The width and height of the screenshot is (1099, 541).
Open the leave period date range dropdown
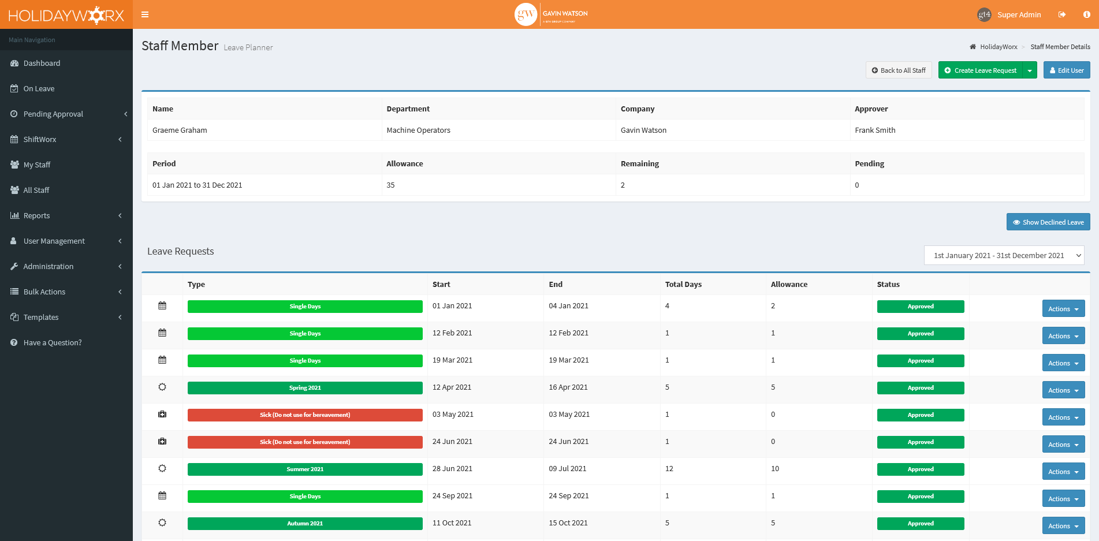pyautogui.click(x=1004, y=255)
